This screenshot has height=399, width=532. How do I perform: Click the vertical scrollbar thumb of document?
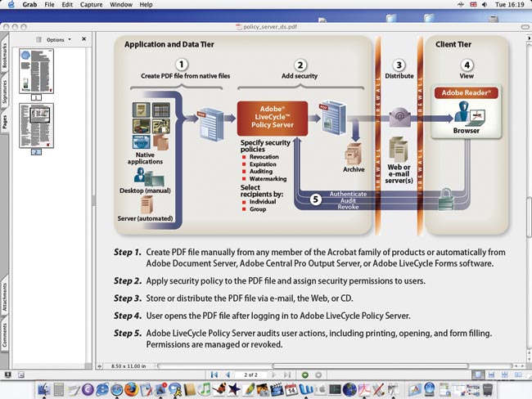(x=530, y=217)
